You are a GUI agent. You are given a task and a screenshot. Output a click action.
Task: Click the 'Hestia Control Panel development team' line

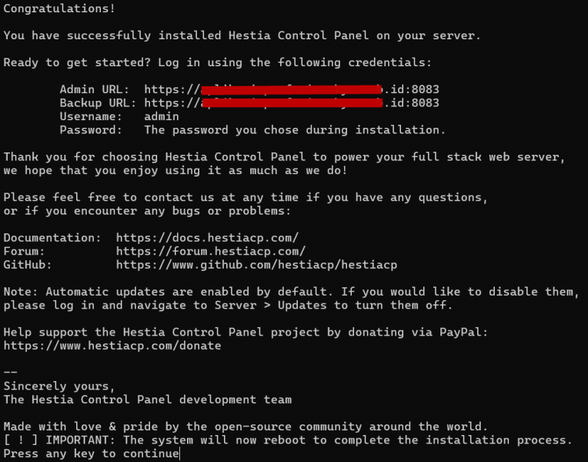click(162, 400)
